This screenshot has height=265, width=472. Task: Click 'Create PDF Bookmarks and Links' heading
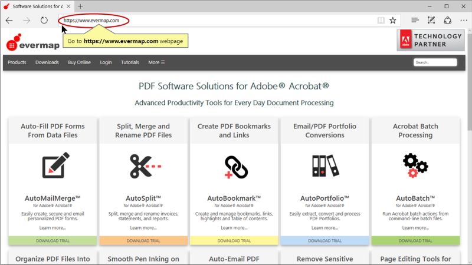pyautogui.click(x=234, y=131)
